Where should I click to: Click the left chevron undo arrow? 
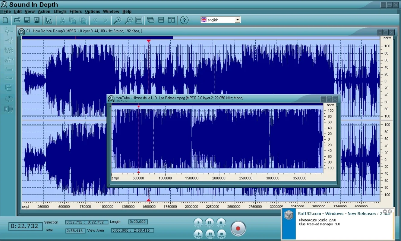pos(95,20)
